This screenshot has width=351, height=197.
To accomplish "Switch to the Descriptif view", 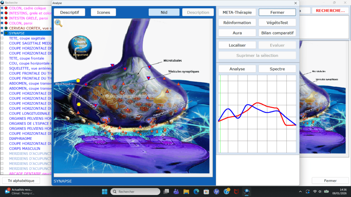I will [x=69, y=12].
